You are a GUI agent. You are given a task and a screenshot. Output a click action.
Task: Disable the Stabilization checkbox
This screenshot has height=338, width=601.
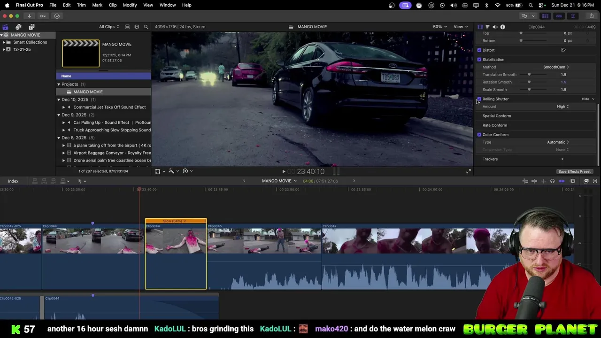(x=479, y=60)
